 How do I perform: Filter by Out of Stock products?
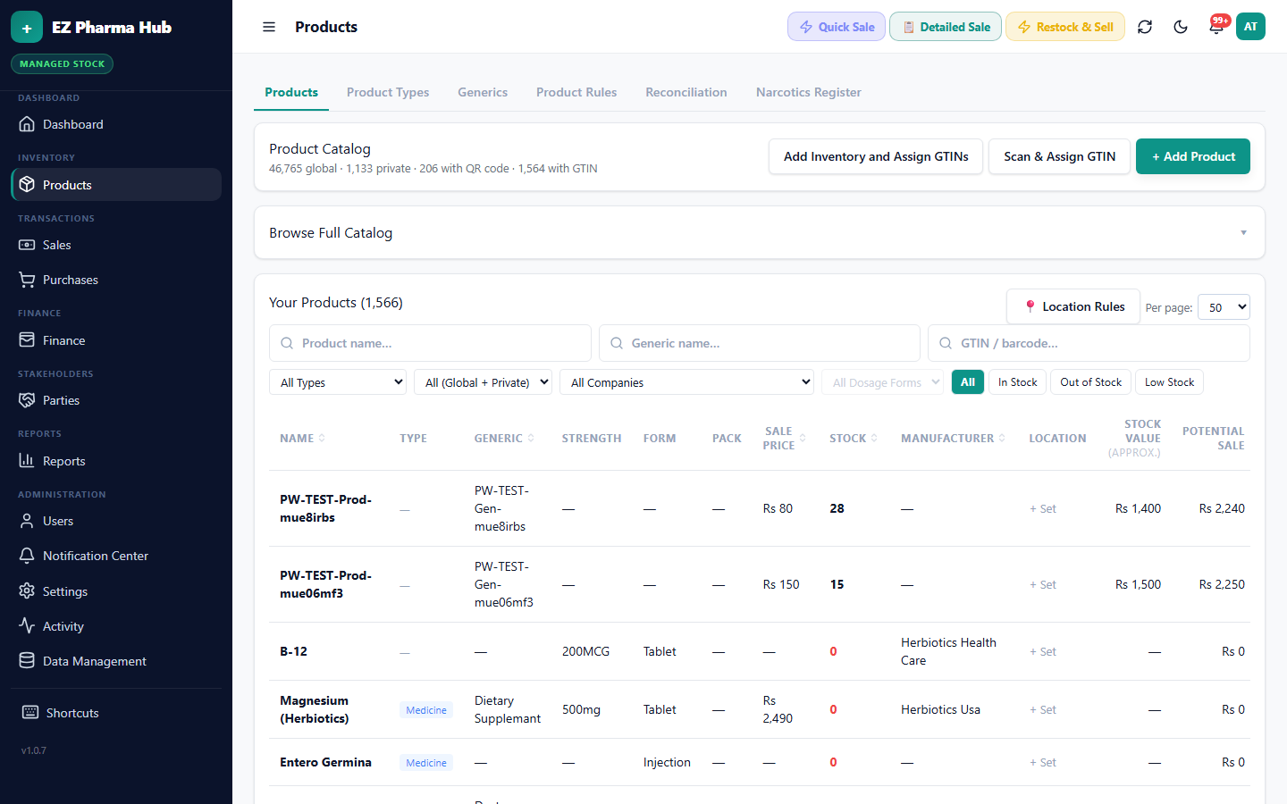click(x=1090, y=382)
